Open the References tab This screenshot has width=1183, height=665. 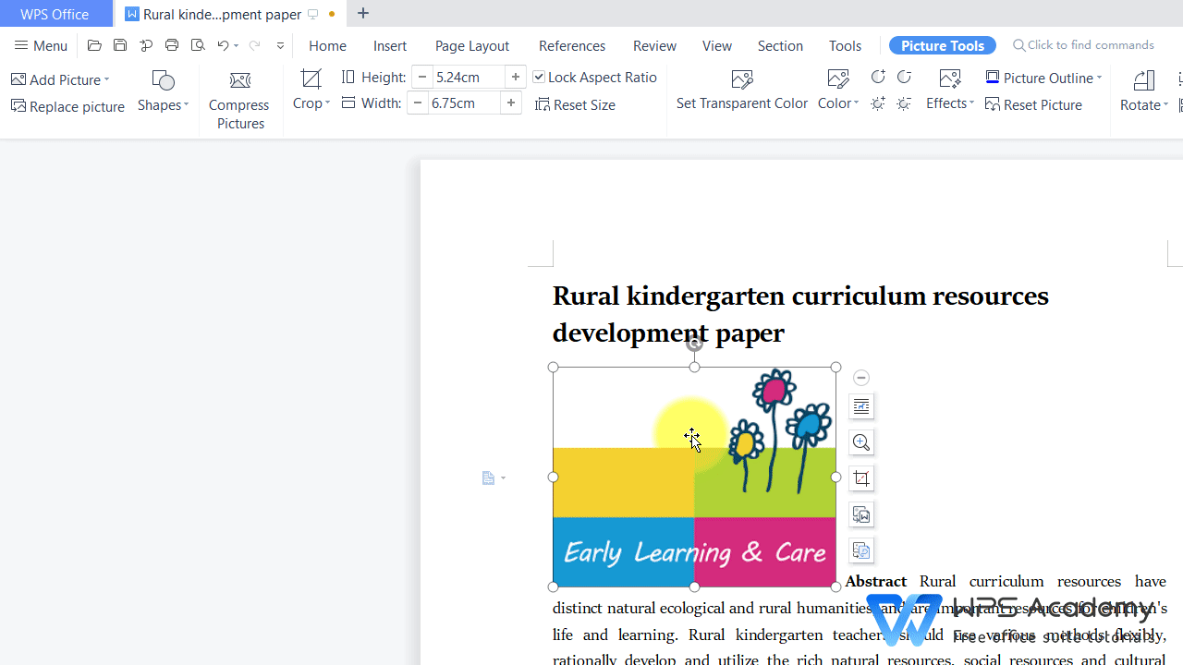(572, 45)
